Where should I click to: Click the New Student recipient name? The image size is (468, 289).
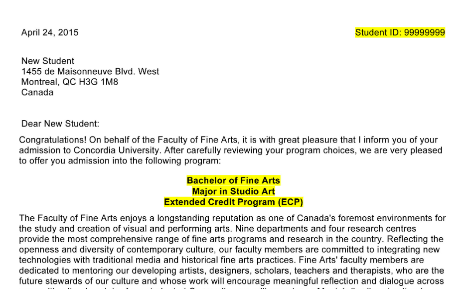pos(47,61)
